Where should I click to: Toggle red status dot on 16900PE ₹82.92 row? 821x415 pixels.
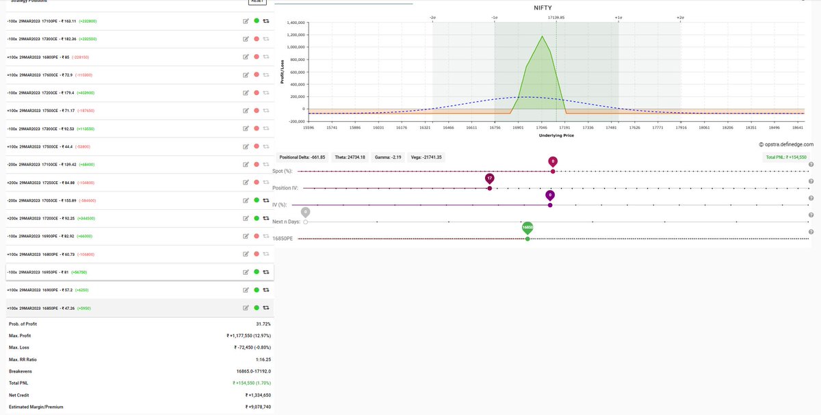click(x=256, y=237)
